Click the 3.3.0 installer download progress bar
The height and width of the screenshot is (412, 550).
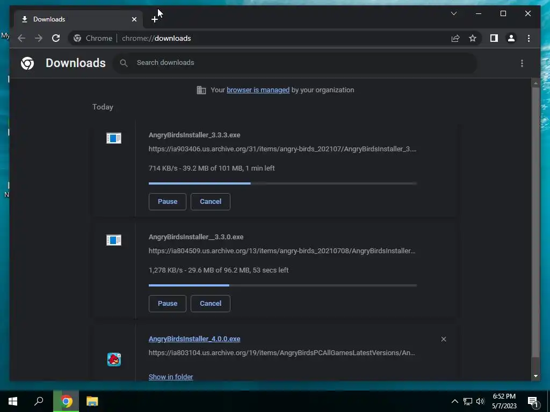coord(283,285)
